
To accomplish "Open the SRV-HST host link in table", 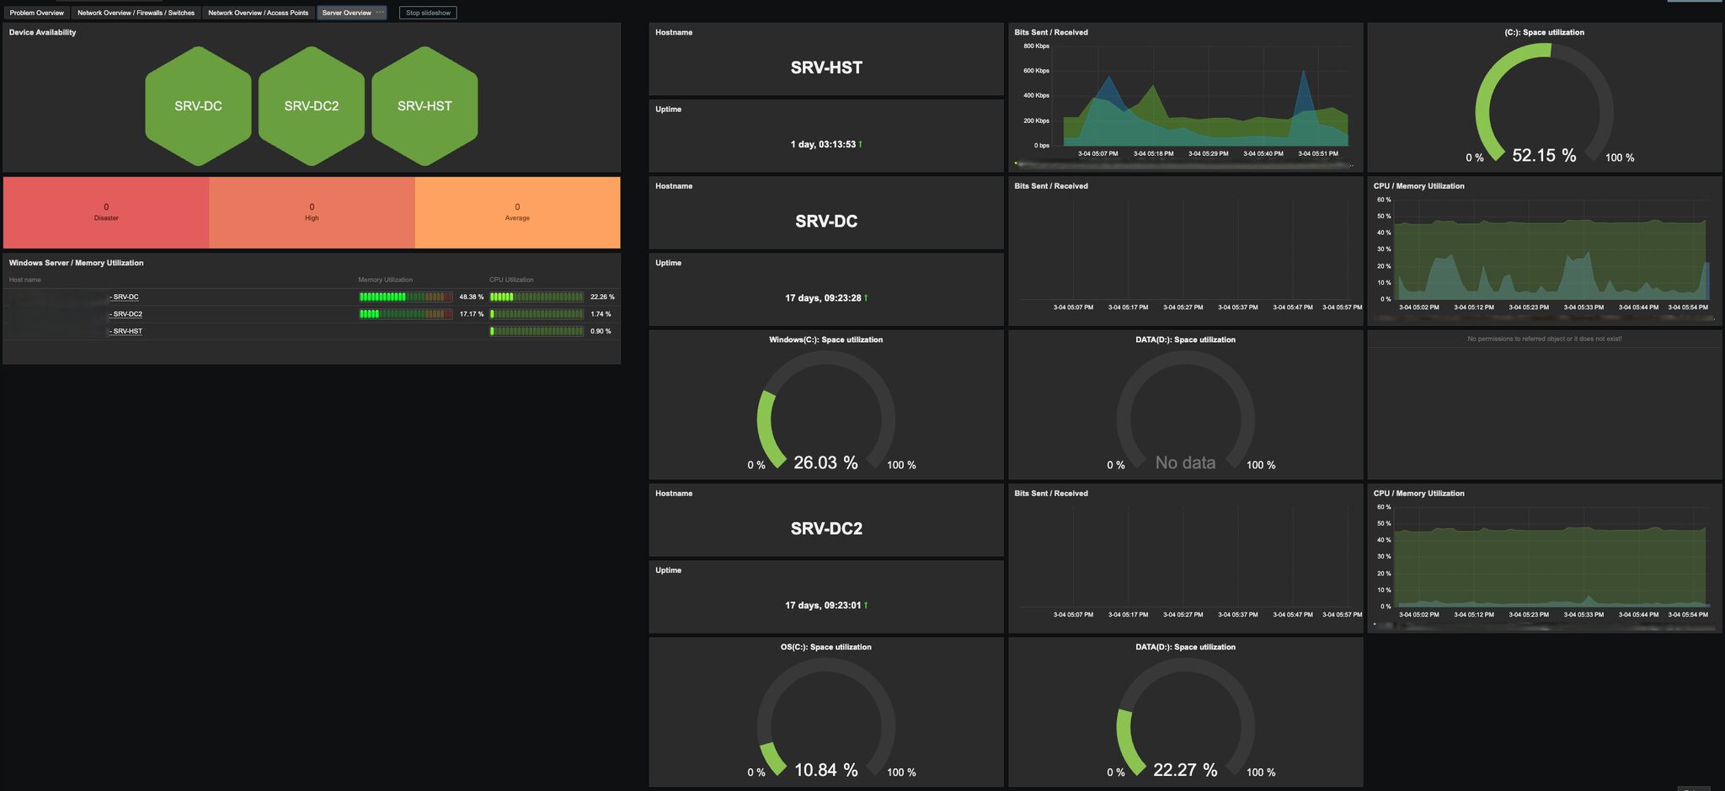I will coord(127,331).
